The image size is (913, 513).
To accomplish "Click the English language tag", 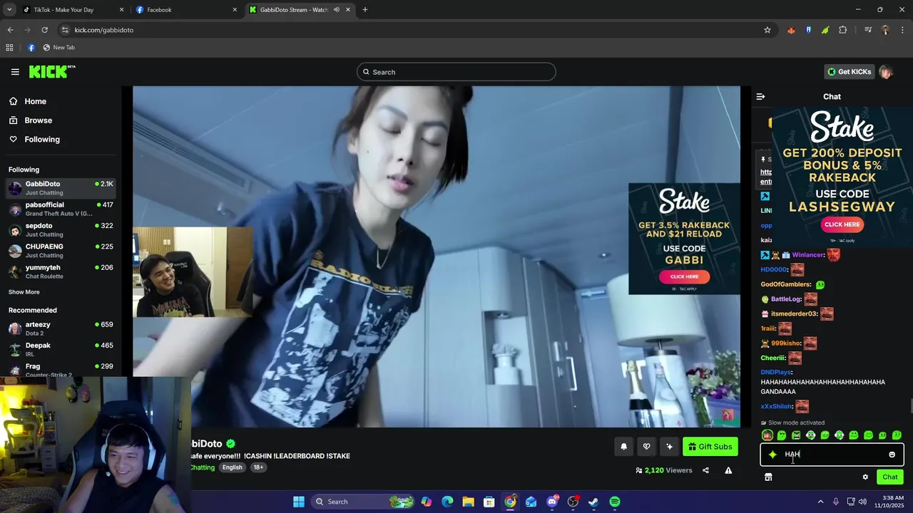I will 232,467.
